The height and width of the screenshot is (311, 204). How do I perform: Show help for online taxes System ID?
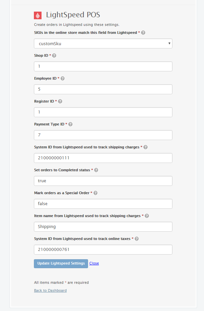click(137, 239)
